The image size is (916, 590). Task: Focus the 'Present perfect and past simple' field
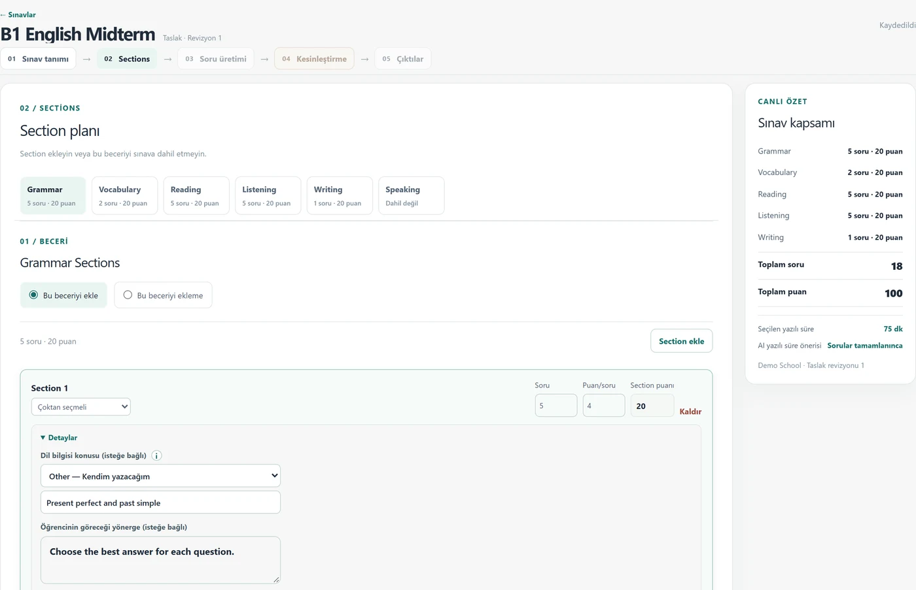(160, 502)
